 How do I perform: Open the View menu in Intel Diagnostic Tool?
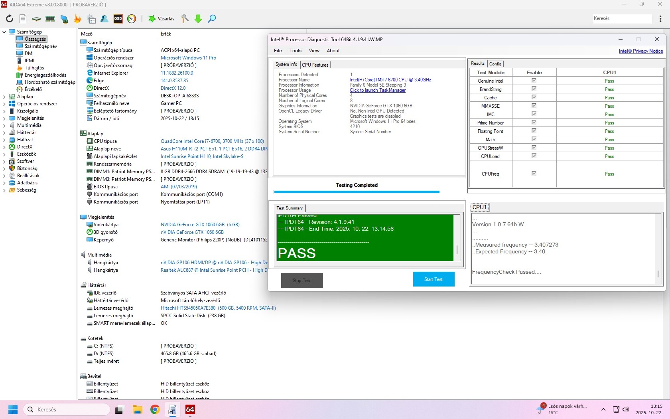click(x=314, y=51)
